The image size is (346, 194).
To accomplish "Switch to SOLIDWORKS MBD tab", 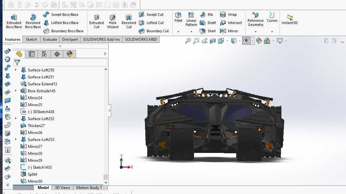I will pos(141,39).
